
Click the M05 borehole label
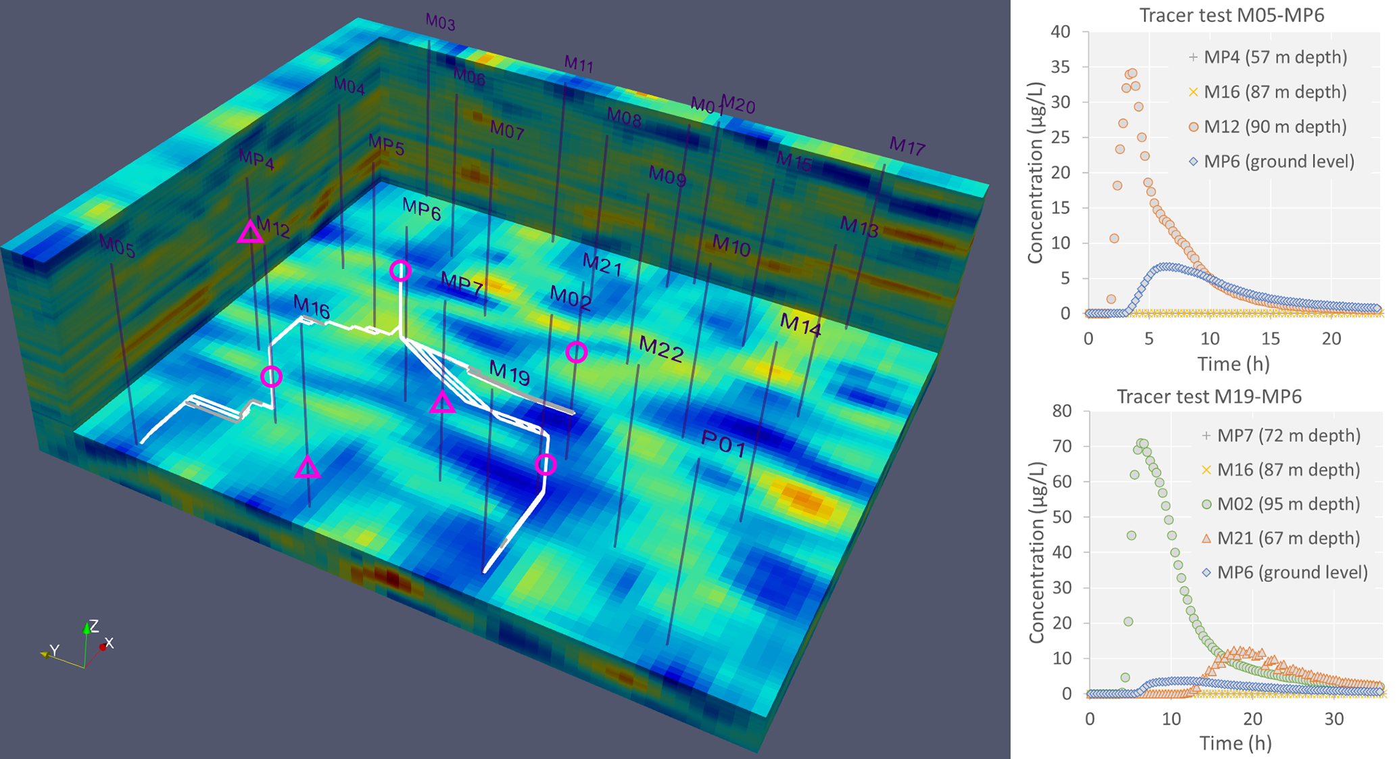coord(117,247)
